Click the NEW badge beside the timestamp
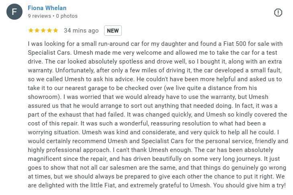The image size is (293, 195). [x=113, y=31]
